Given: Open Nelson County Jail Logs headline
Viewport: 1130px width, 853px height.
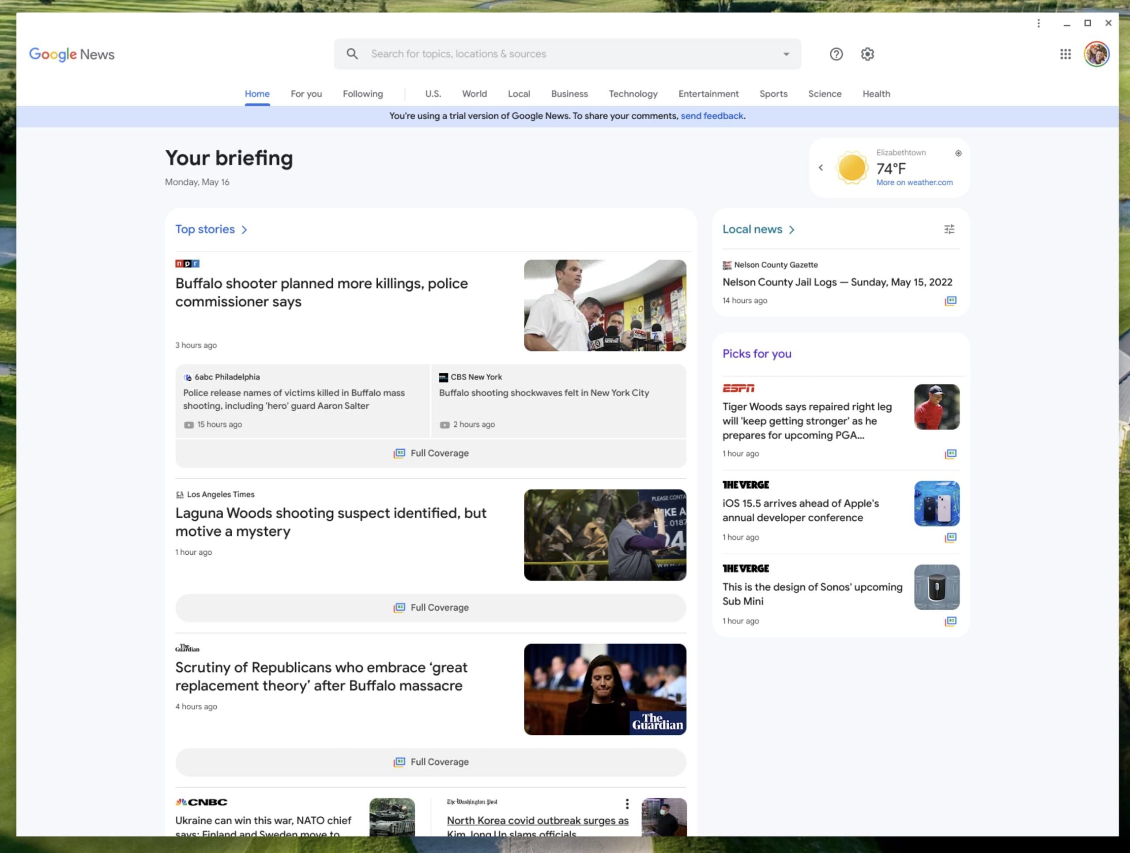Looking at the screenshot, I should click(837, 282).
